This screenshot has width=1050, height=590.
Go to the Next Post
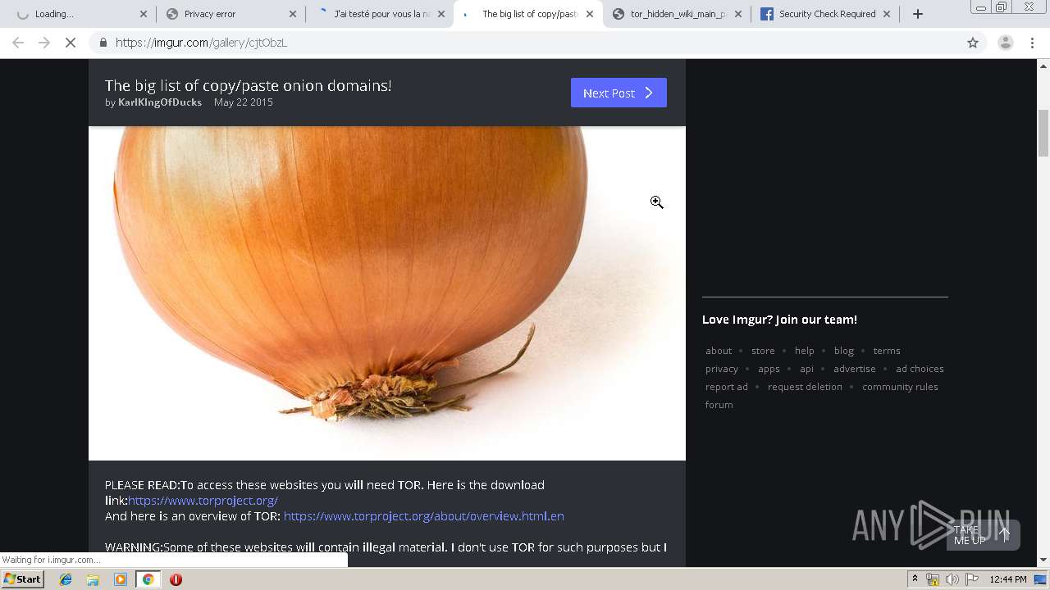pos(619,93)
